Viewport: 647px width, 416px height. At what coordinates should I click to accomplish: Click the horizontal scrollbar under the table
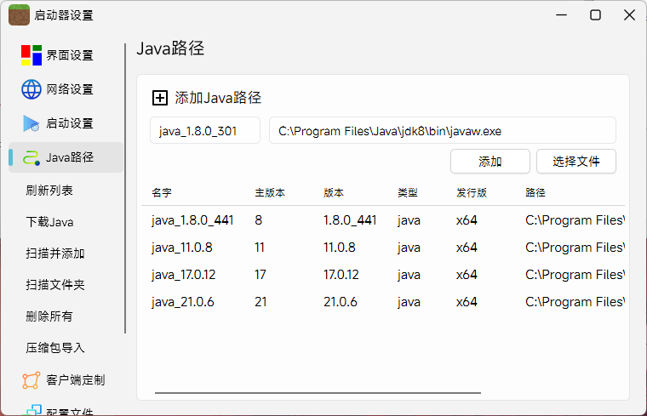click(318, 393)
